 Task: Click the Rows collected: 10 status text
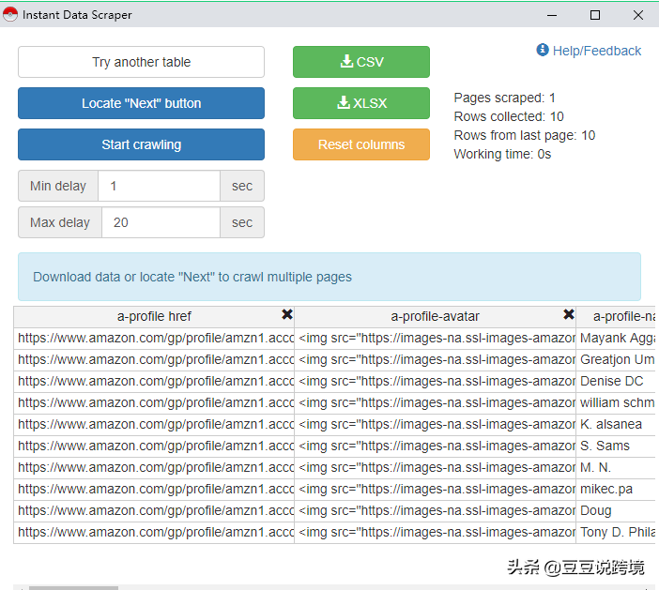tap(509, 116)
